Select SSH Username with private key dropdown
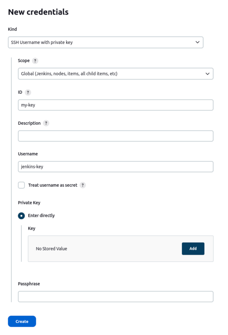The height and width of the screenshot is (335, 228). coord(106,42)
